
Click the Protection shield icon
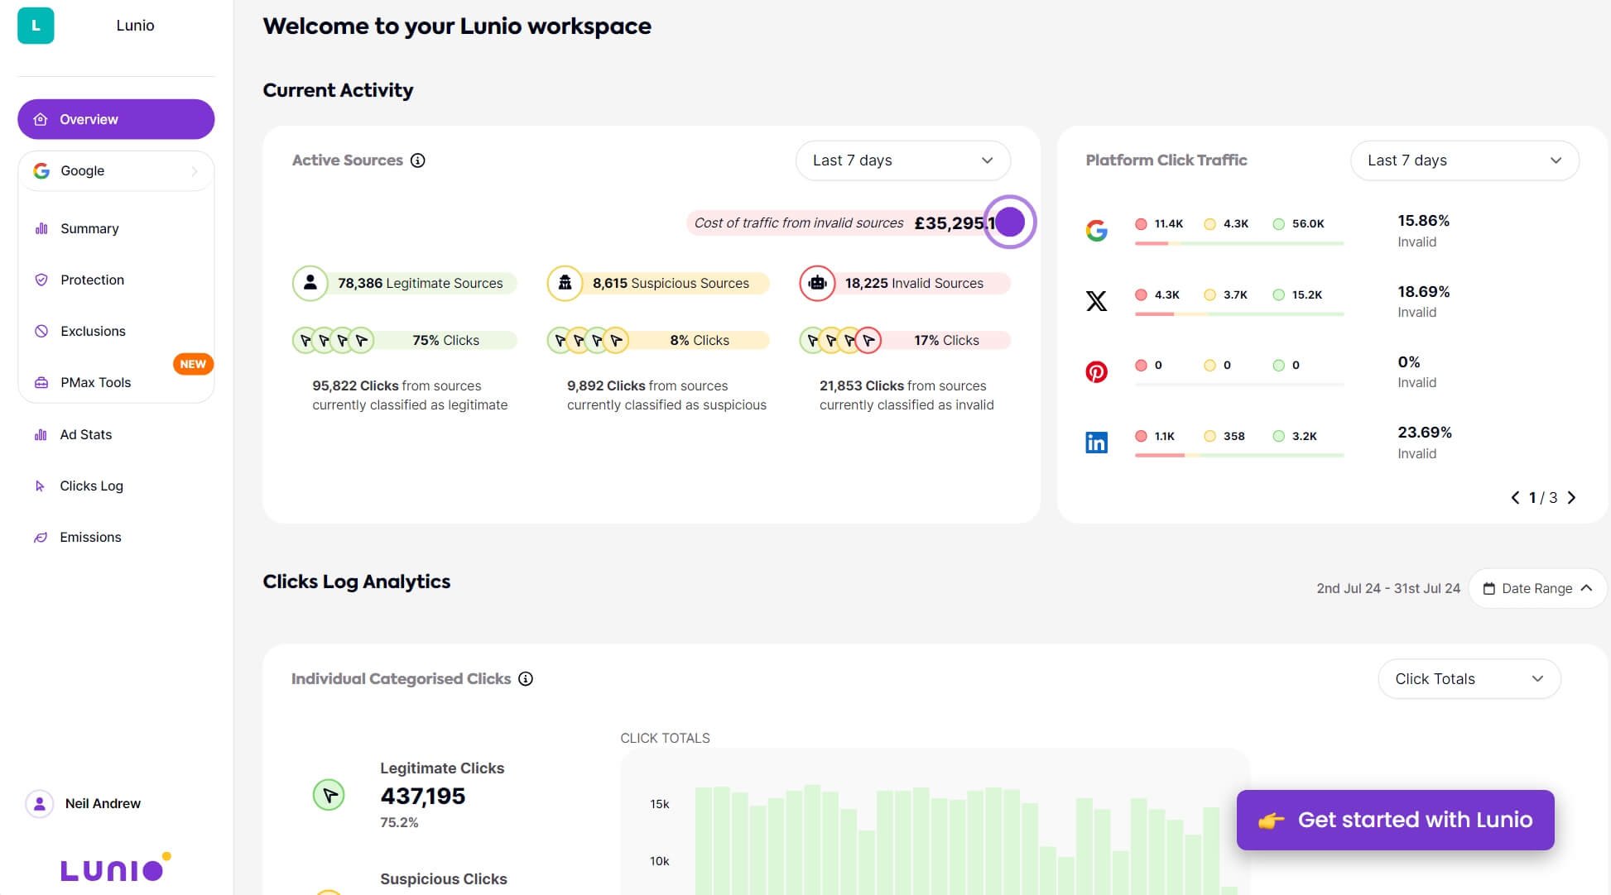pos(41,280)
